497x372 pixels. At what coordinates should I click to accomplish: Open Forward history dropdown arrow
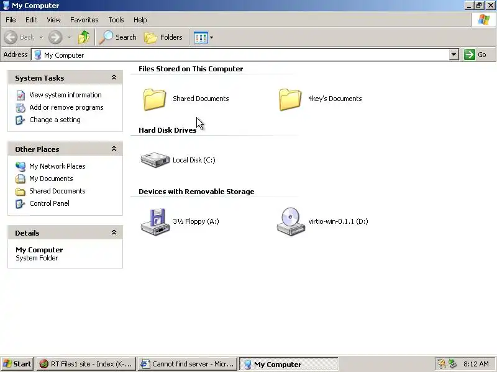69,37
